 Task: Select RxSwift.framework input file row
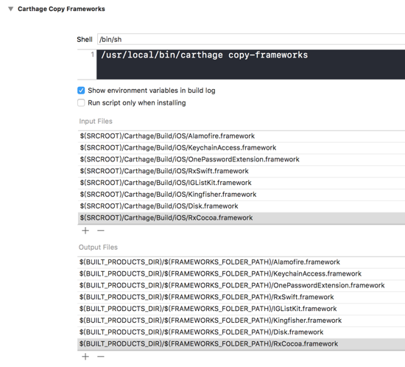242,171
